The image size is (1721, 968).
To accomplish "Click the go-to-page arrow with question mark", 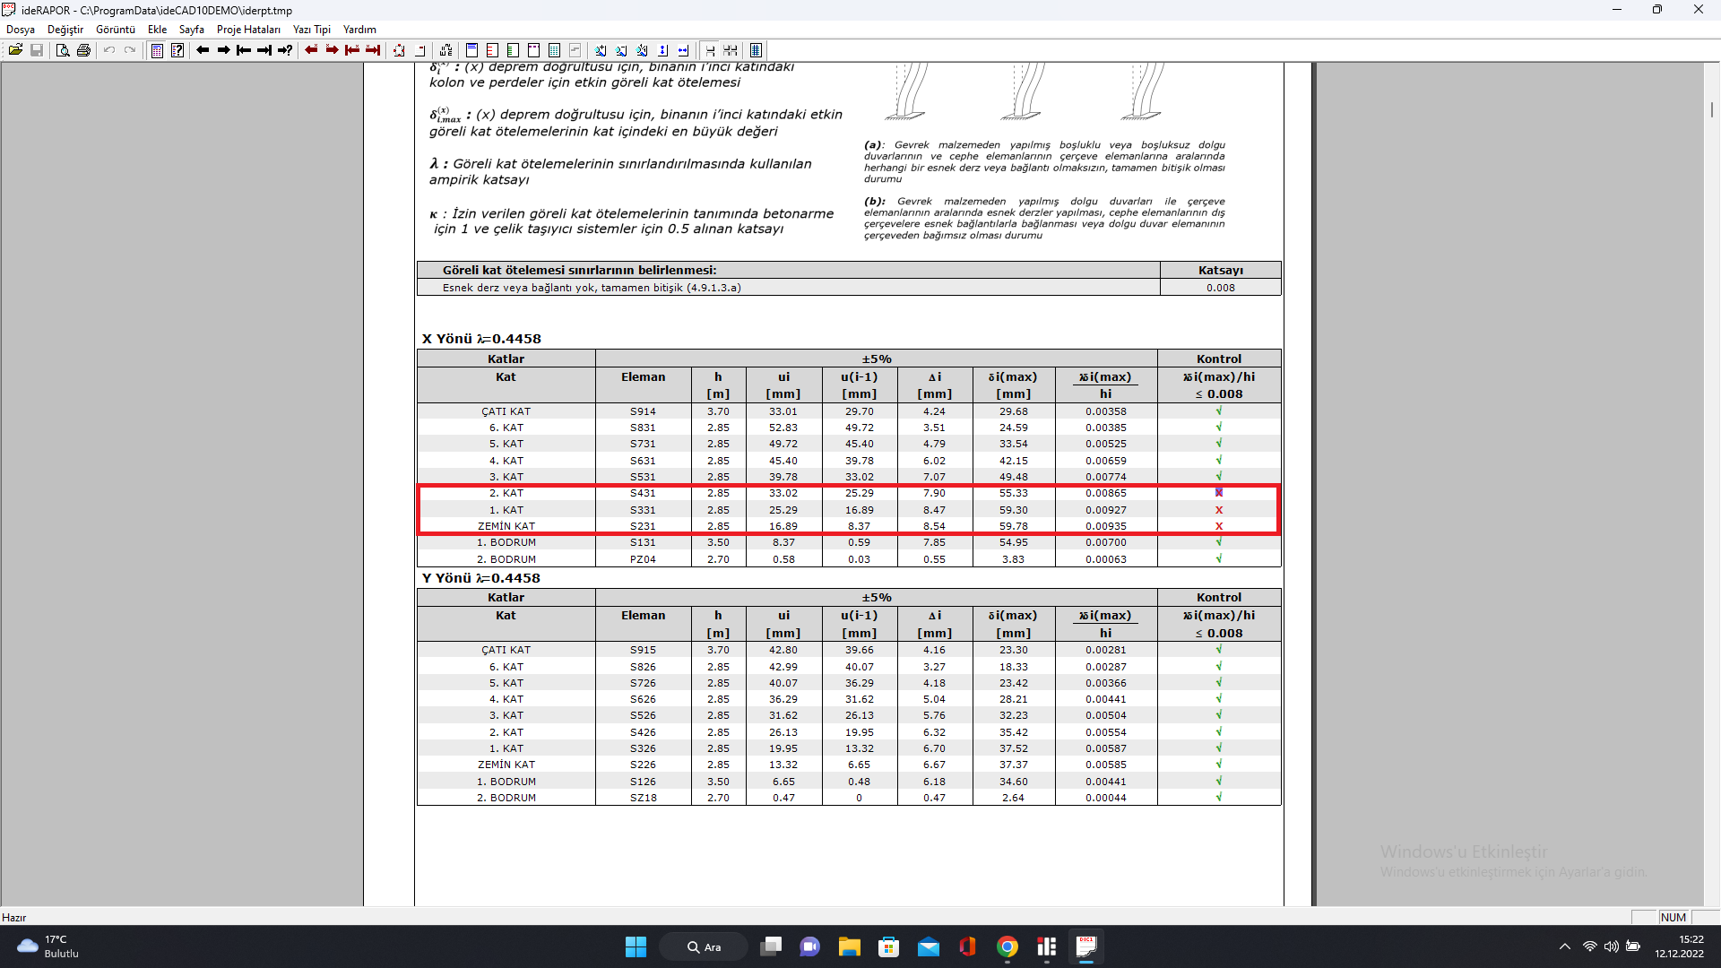I will click(x=285, y=50).
